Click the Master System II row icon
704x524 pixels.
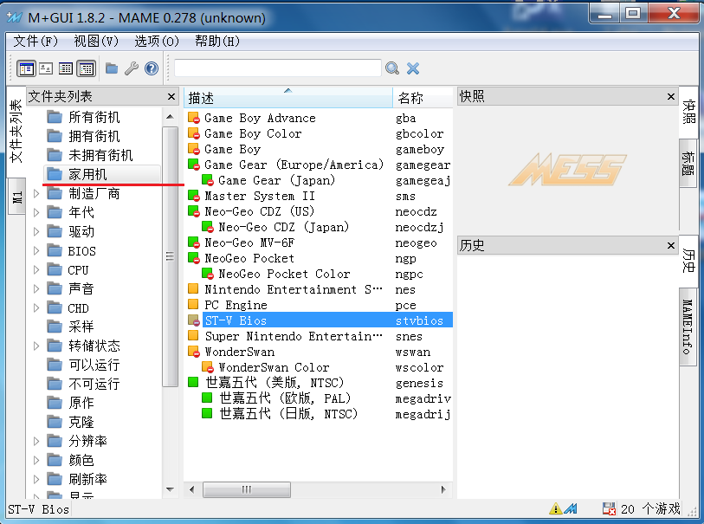click(193, 196)
